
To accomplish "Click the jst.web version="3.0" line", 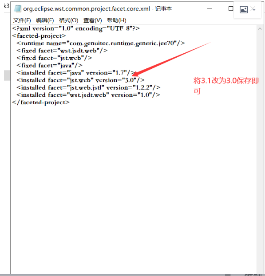I will 80,80.
